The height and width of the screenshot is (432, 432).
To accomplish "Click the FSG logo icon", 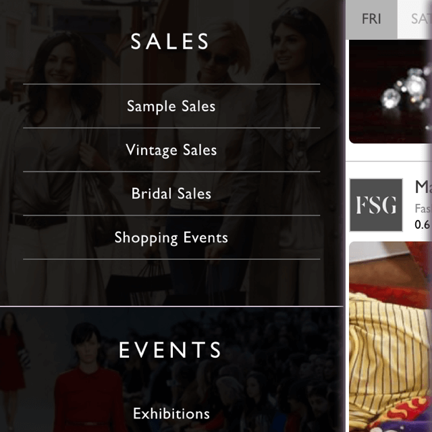I will tap(376, 205).
